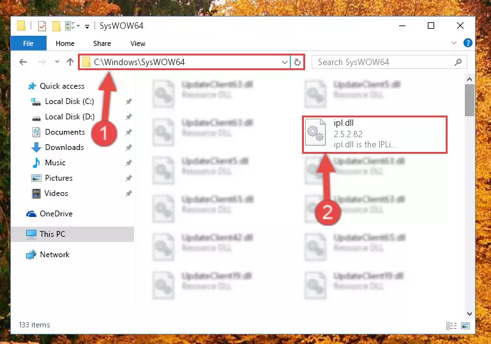This screenshot has width=491, height=344.
Task: Switch to the View ribbon tab
Action: 138,43
